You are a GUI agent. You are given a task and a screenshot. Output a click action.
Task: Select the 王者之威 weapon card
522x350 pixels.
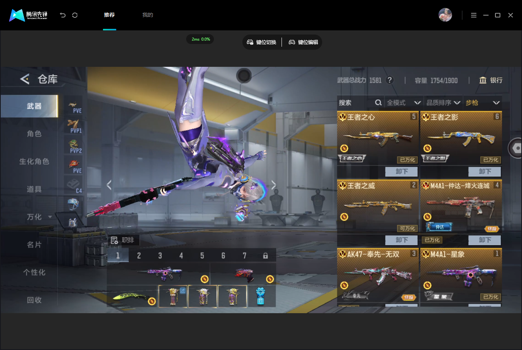(378, 207)
